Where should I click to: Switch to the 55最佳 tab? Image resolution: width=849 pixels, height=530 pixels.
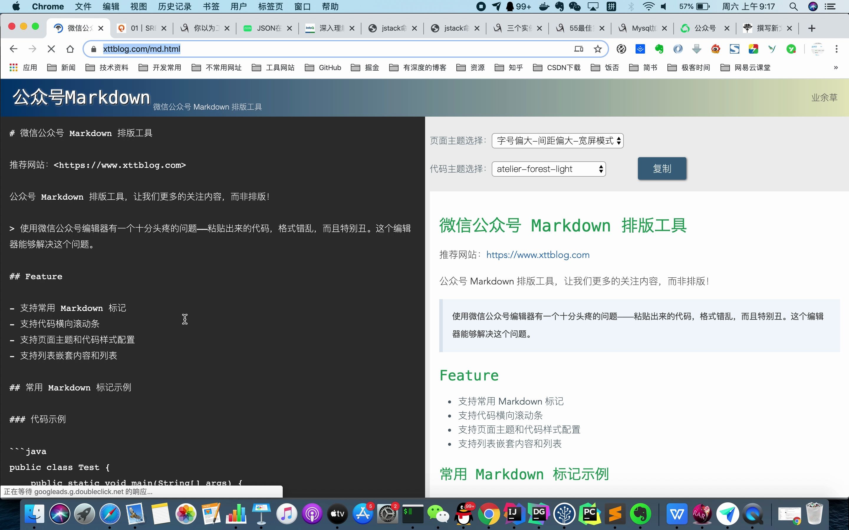580,28
